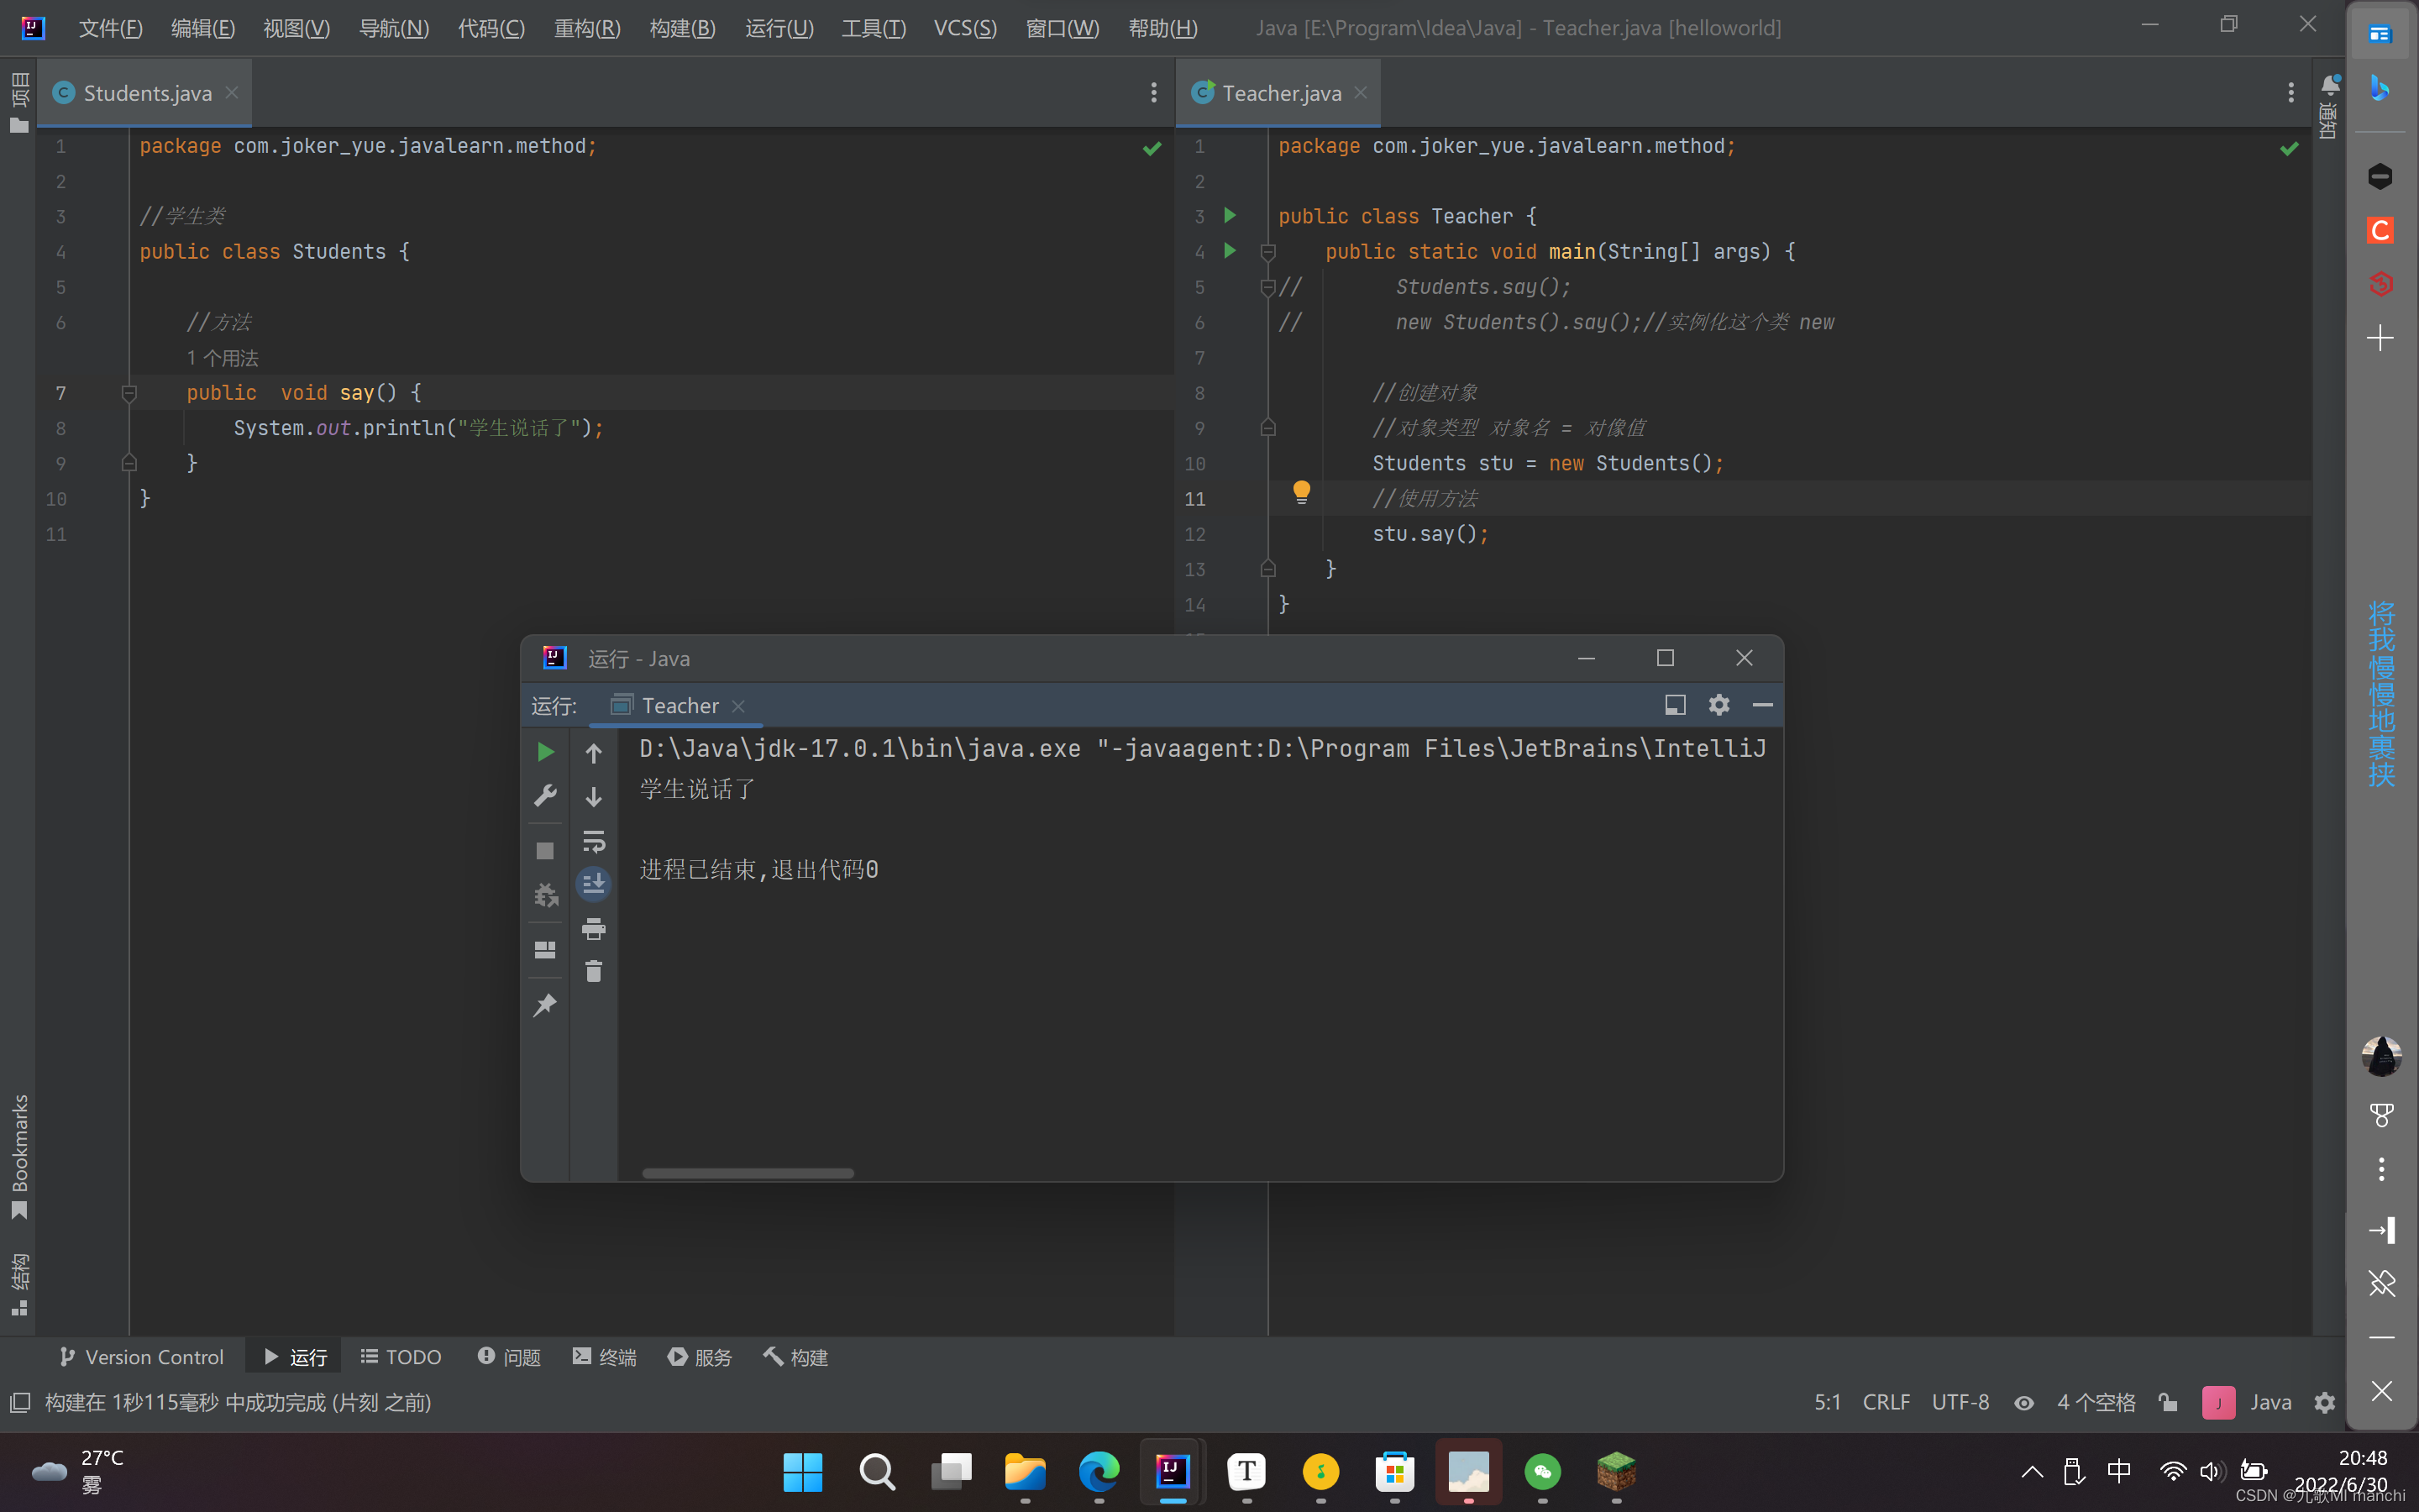This screenshot has height=1512, width=2419.
Task: Click the stop square icon in Run window
Action: click(x=545, y=851)
